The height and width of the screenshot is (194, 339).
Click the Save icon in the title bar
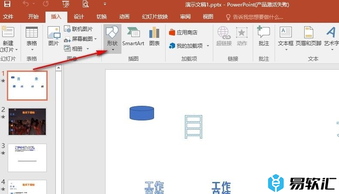pyautogui.click(x=7, y=5)
